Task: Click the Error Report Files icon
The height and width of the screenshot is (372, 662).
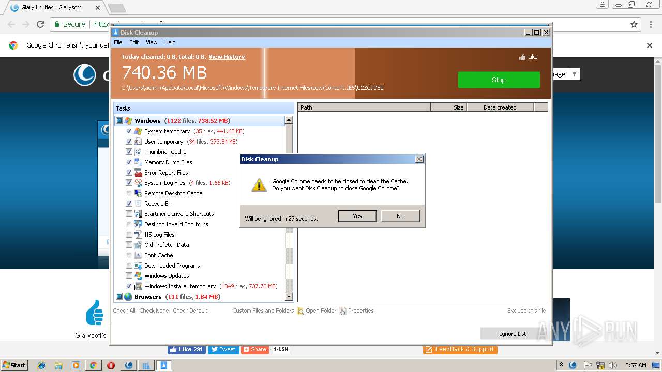Action: click(138, 173)
